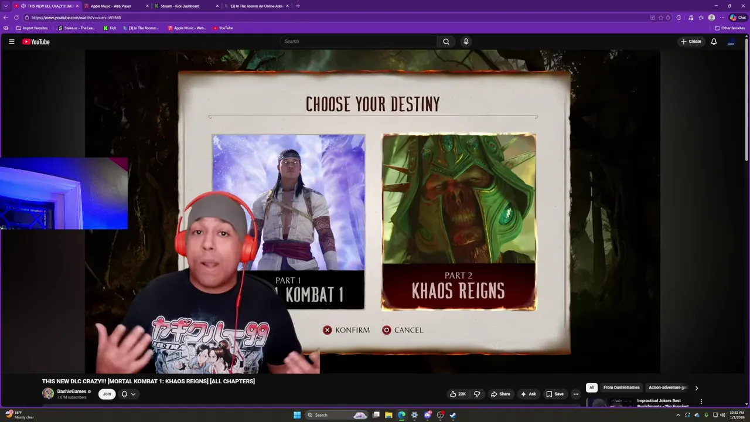Close the Apple Music Web Player tab
750x422 pixels.
147,6
